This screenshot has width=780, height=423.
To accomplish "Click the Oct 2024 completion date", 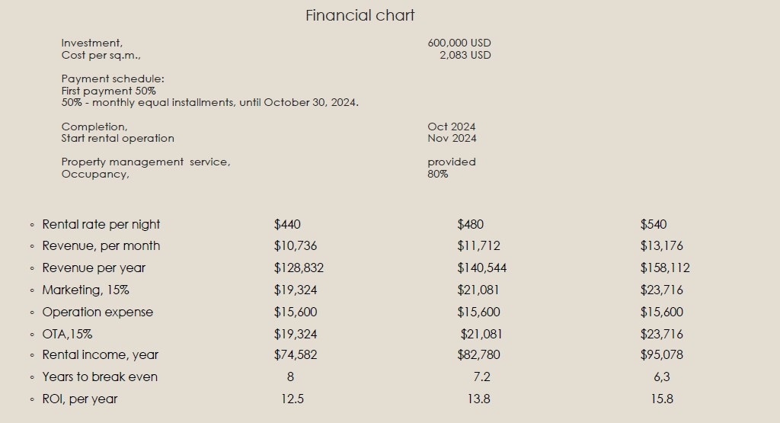I will coord(452,127).
